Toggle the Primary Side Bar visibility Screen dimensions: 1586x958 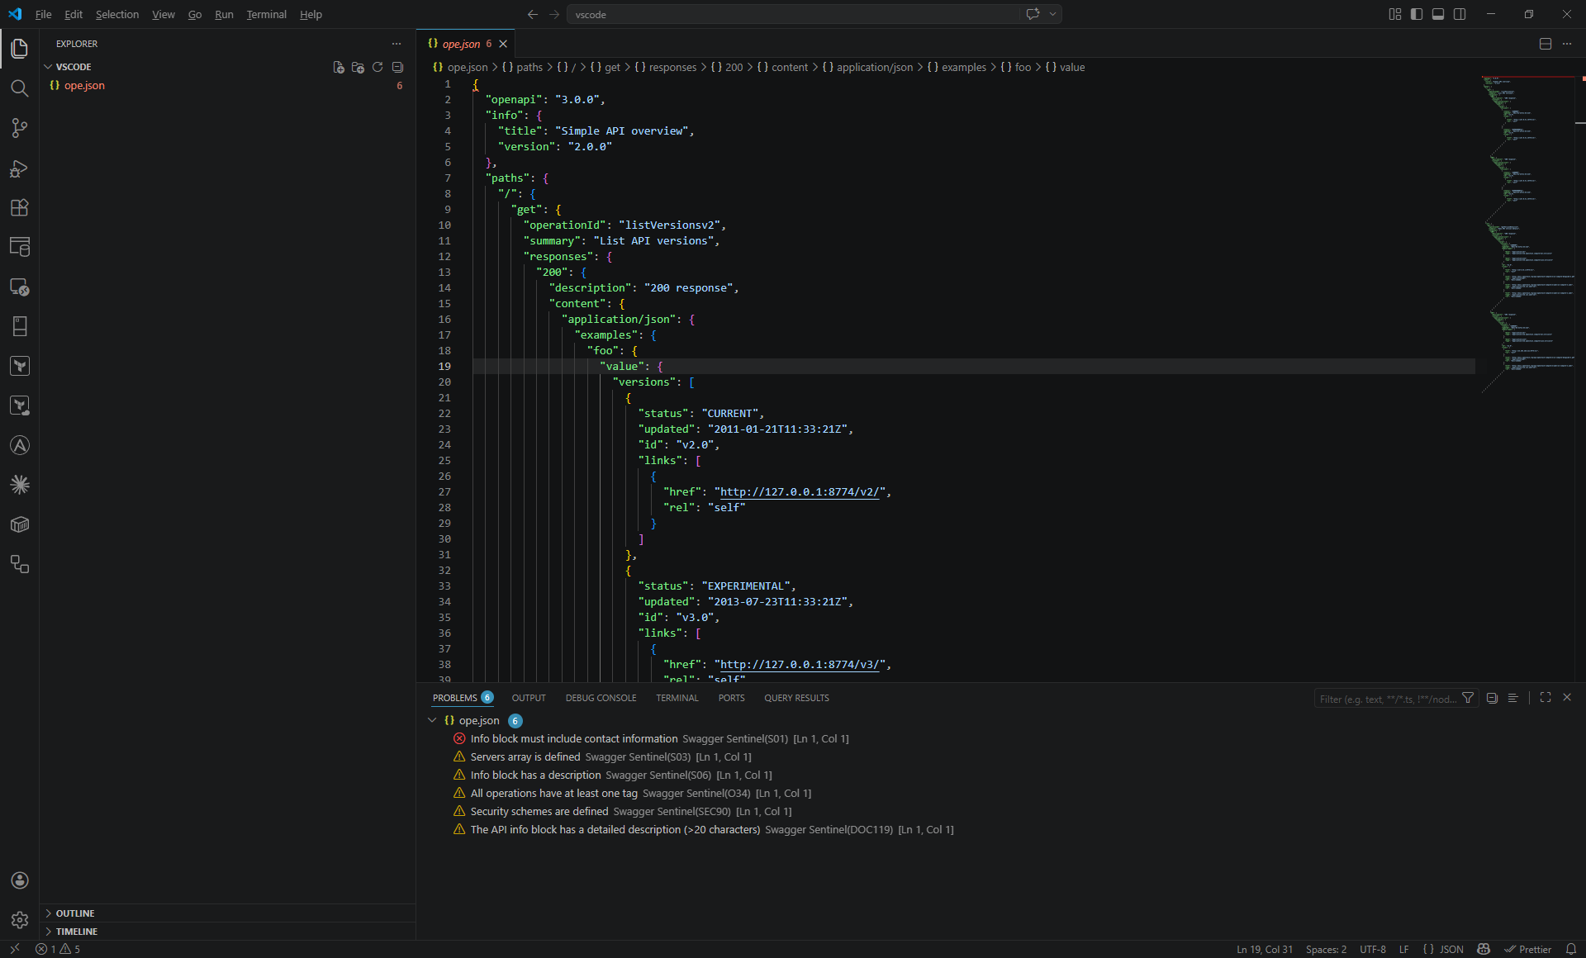click(x=1416, y=14)
